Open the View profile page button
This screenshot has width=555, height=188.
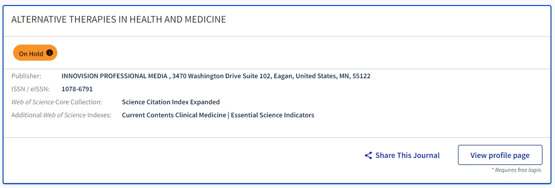(x=500, y=155)
